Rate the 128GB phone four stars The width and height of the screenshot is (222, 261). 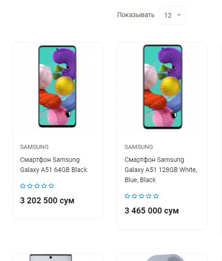[149, 196]
